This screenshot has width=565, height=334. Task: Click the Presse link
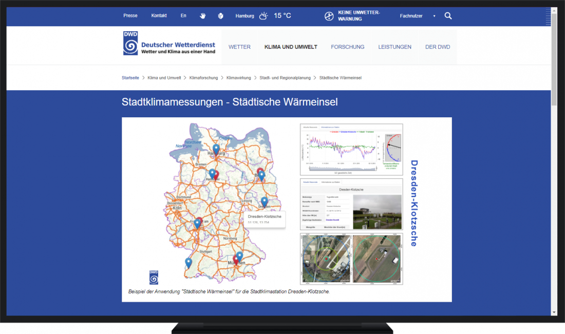pos(130,15)
